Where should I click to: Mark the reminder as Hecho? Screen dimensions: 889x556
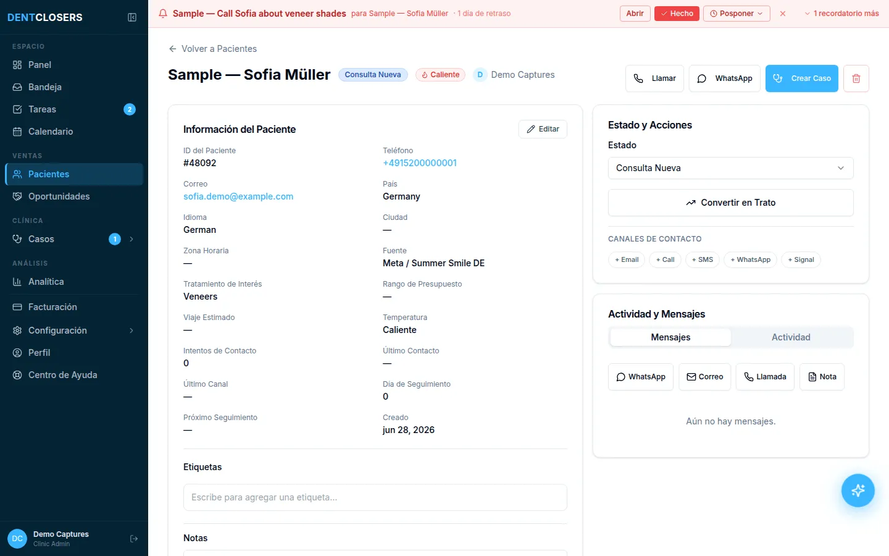pyautogui.click(x=677, y=14)
